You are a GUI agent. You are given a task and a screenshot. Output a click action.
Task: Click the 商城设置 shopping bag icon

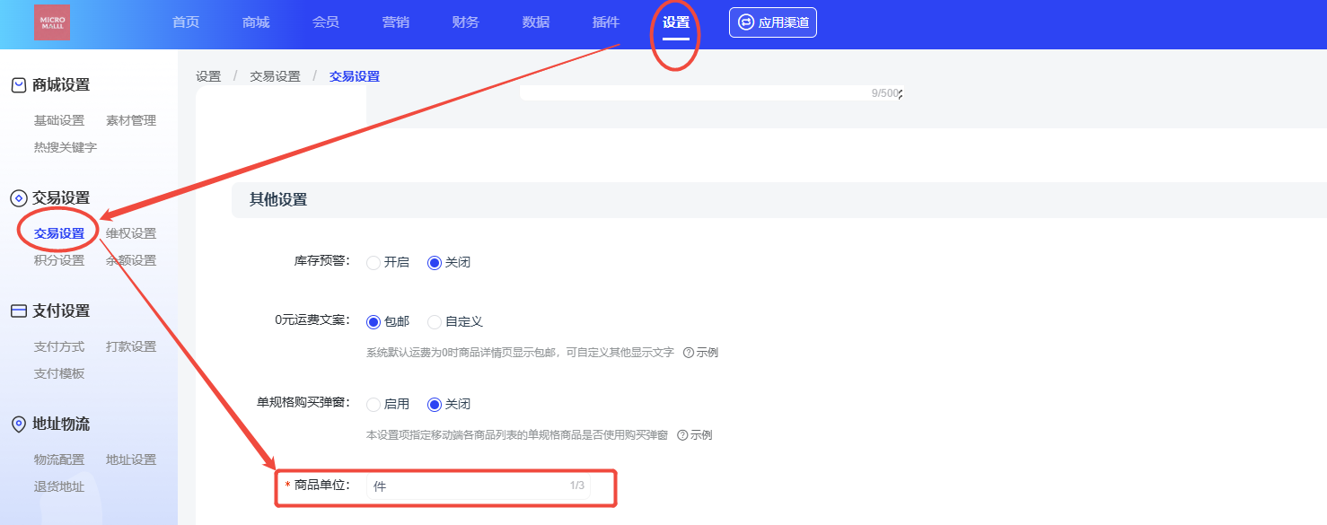click(x=18, y=85)
